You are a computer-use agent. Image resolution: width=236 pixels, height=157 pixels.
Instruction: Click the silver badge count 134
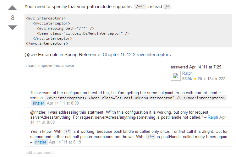[x=209, y=79]
